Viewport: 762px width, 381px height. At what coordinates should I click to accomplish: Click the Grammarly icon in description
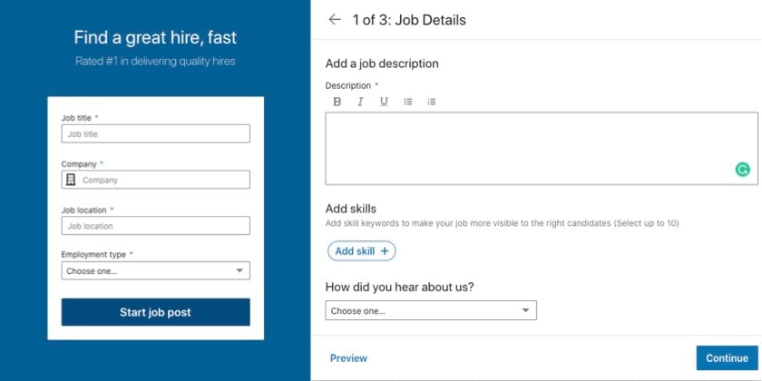click(x=742, y=169)
